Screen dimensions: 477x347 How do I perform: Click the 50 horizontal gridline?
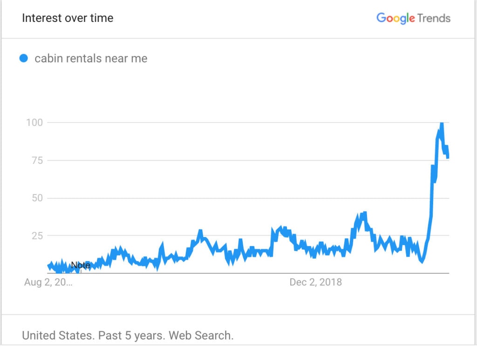coord(248,198)
